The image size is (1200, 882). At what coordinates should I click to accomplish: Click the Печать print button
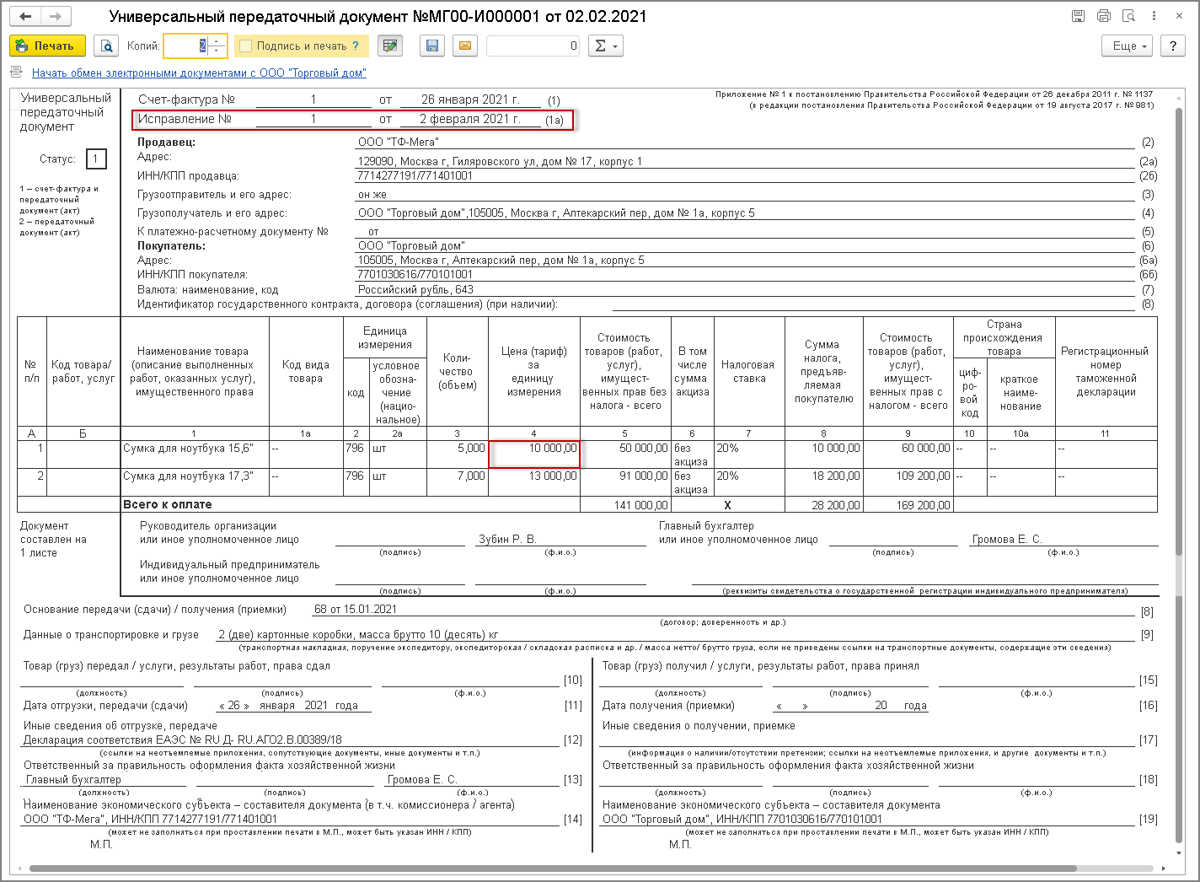point(47,46)
